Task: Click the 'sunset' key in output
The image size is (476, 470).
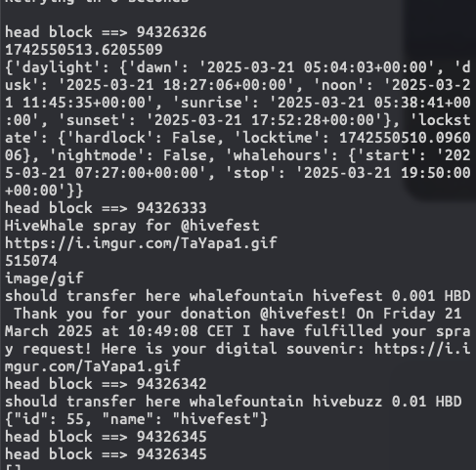Action: pyautogui.click(x=93, y=120)
